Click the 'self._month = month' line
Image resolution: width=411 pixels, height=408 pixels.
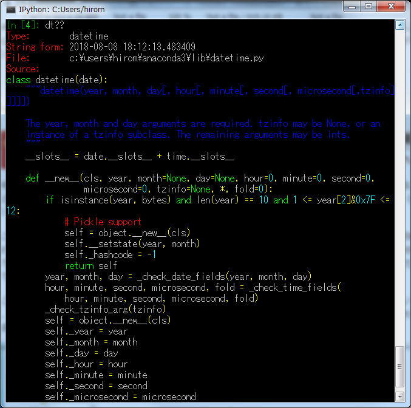click(91, 342)
